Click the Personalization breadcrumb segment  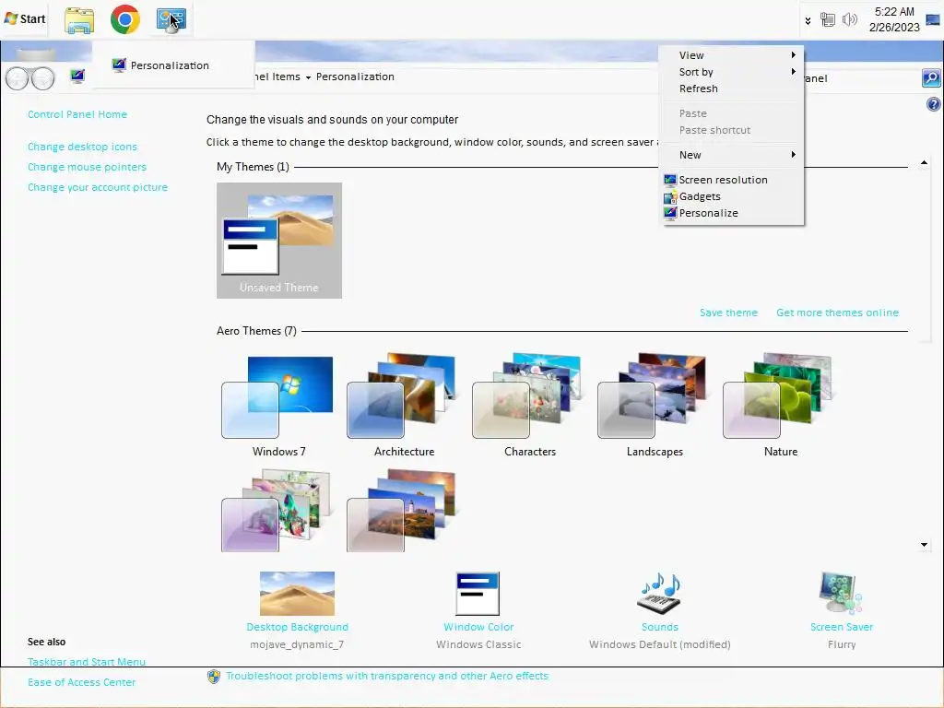(355, 77)
